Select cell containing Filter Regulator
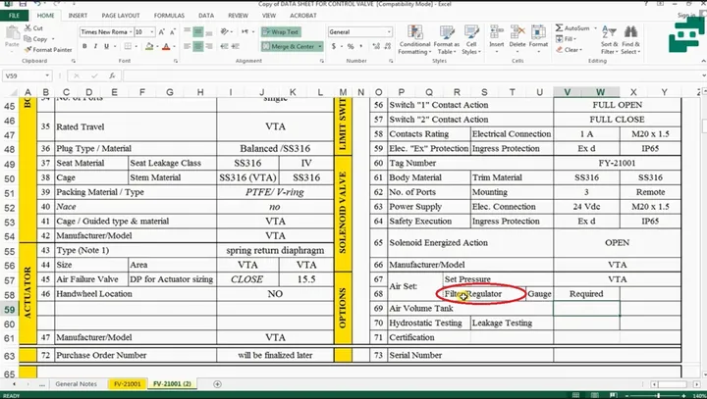This screenshot has height=399, width=707. (x=484, y=294)
